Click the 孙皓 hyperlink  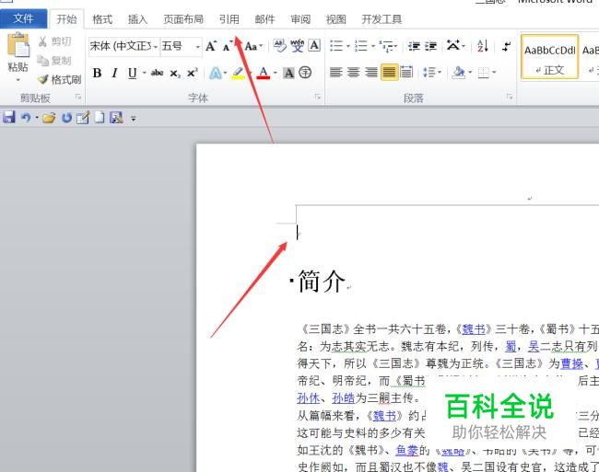coord(344,398)
